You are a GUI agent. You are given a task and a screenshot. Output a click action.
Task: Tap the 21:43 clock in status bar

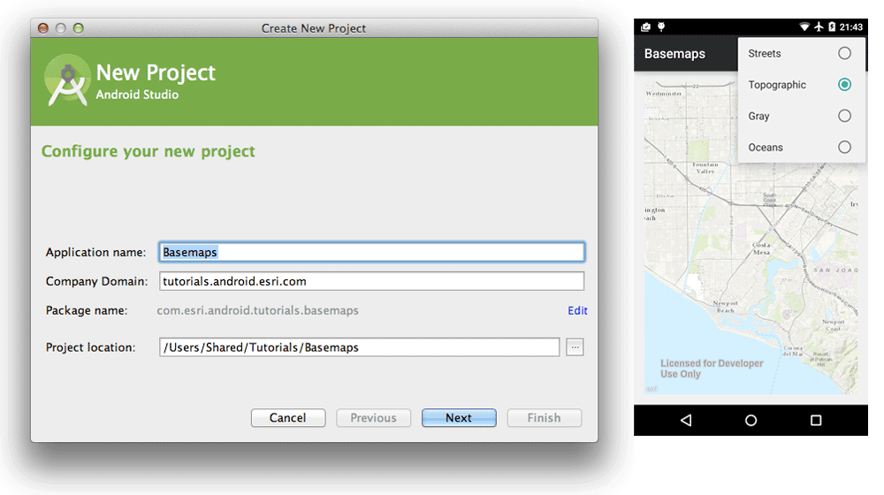coord(850,27)
